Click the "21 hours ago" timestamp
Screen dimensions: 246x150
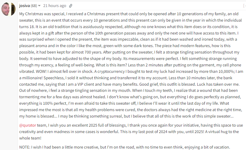55,6
